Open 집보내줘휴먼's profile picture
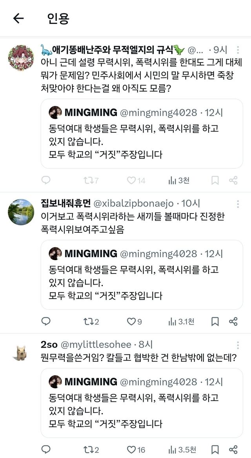The width and height of the screenshot is (251, 458). [x=21, y=212]
